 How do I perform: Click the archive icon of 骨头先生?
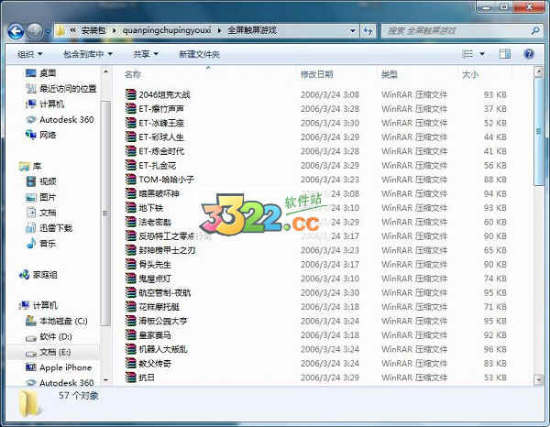[x=130, y=264]
